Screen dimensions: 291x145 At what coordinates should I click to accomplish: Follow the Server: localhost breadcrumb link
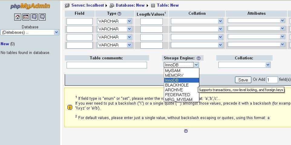pyautogui.click(x=88, y=5)
